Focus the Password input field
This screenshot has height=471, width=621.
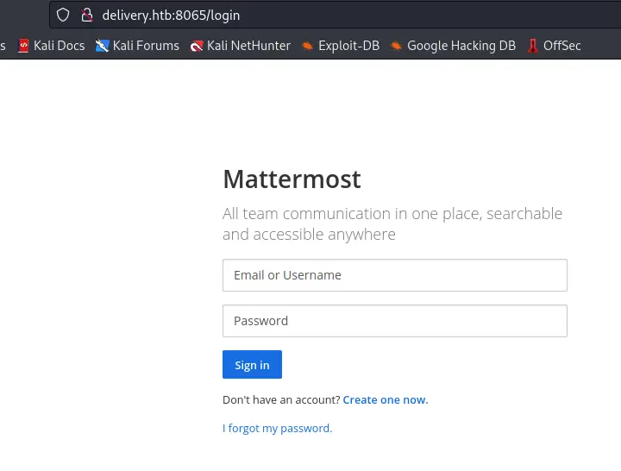point(394,321)
